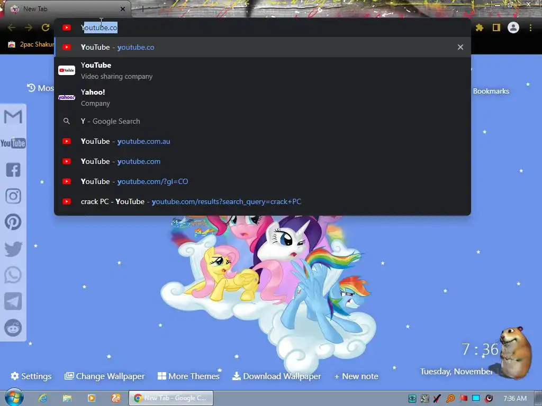This screenshot has width=542, height=406.
Task: Open the Most Visited history link
Action: click(40, 88)
